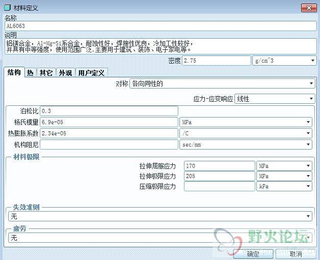Click the 名称 field containing AL6063
Screen dimensions: 320x260
pos(161,26)
